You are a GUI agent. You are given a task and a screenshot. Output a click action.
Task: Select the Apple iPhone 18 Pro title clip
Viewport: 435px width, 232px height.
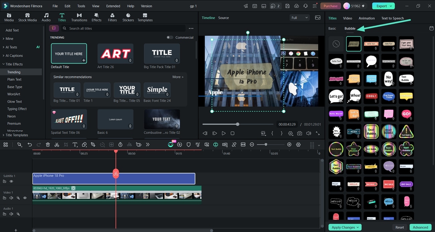coord(114,179)
